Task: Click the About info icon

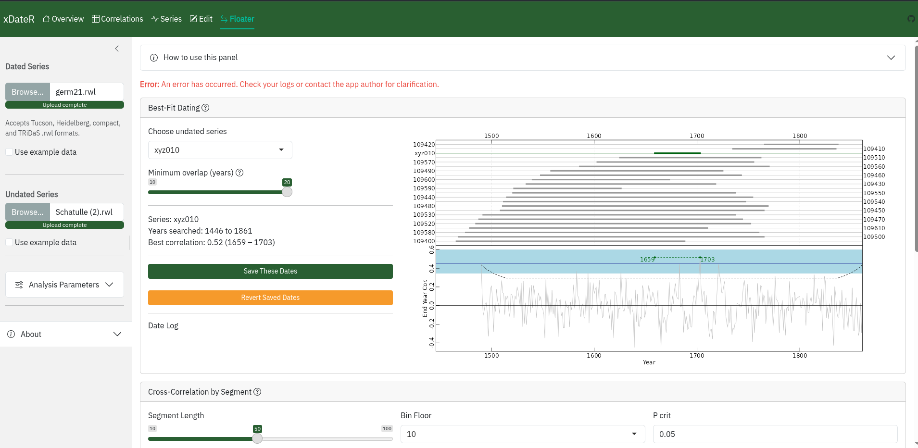Action: pos(11,334)
